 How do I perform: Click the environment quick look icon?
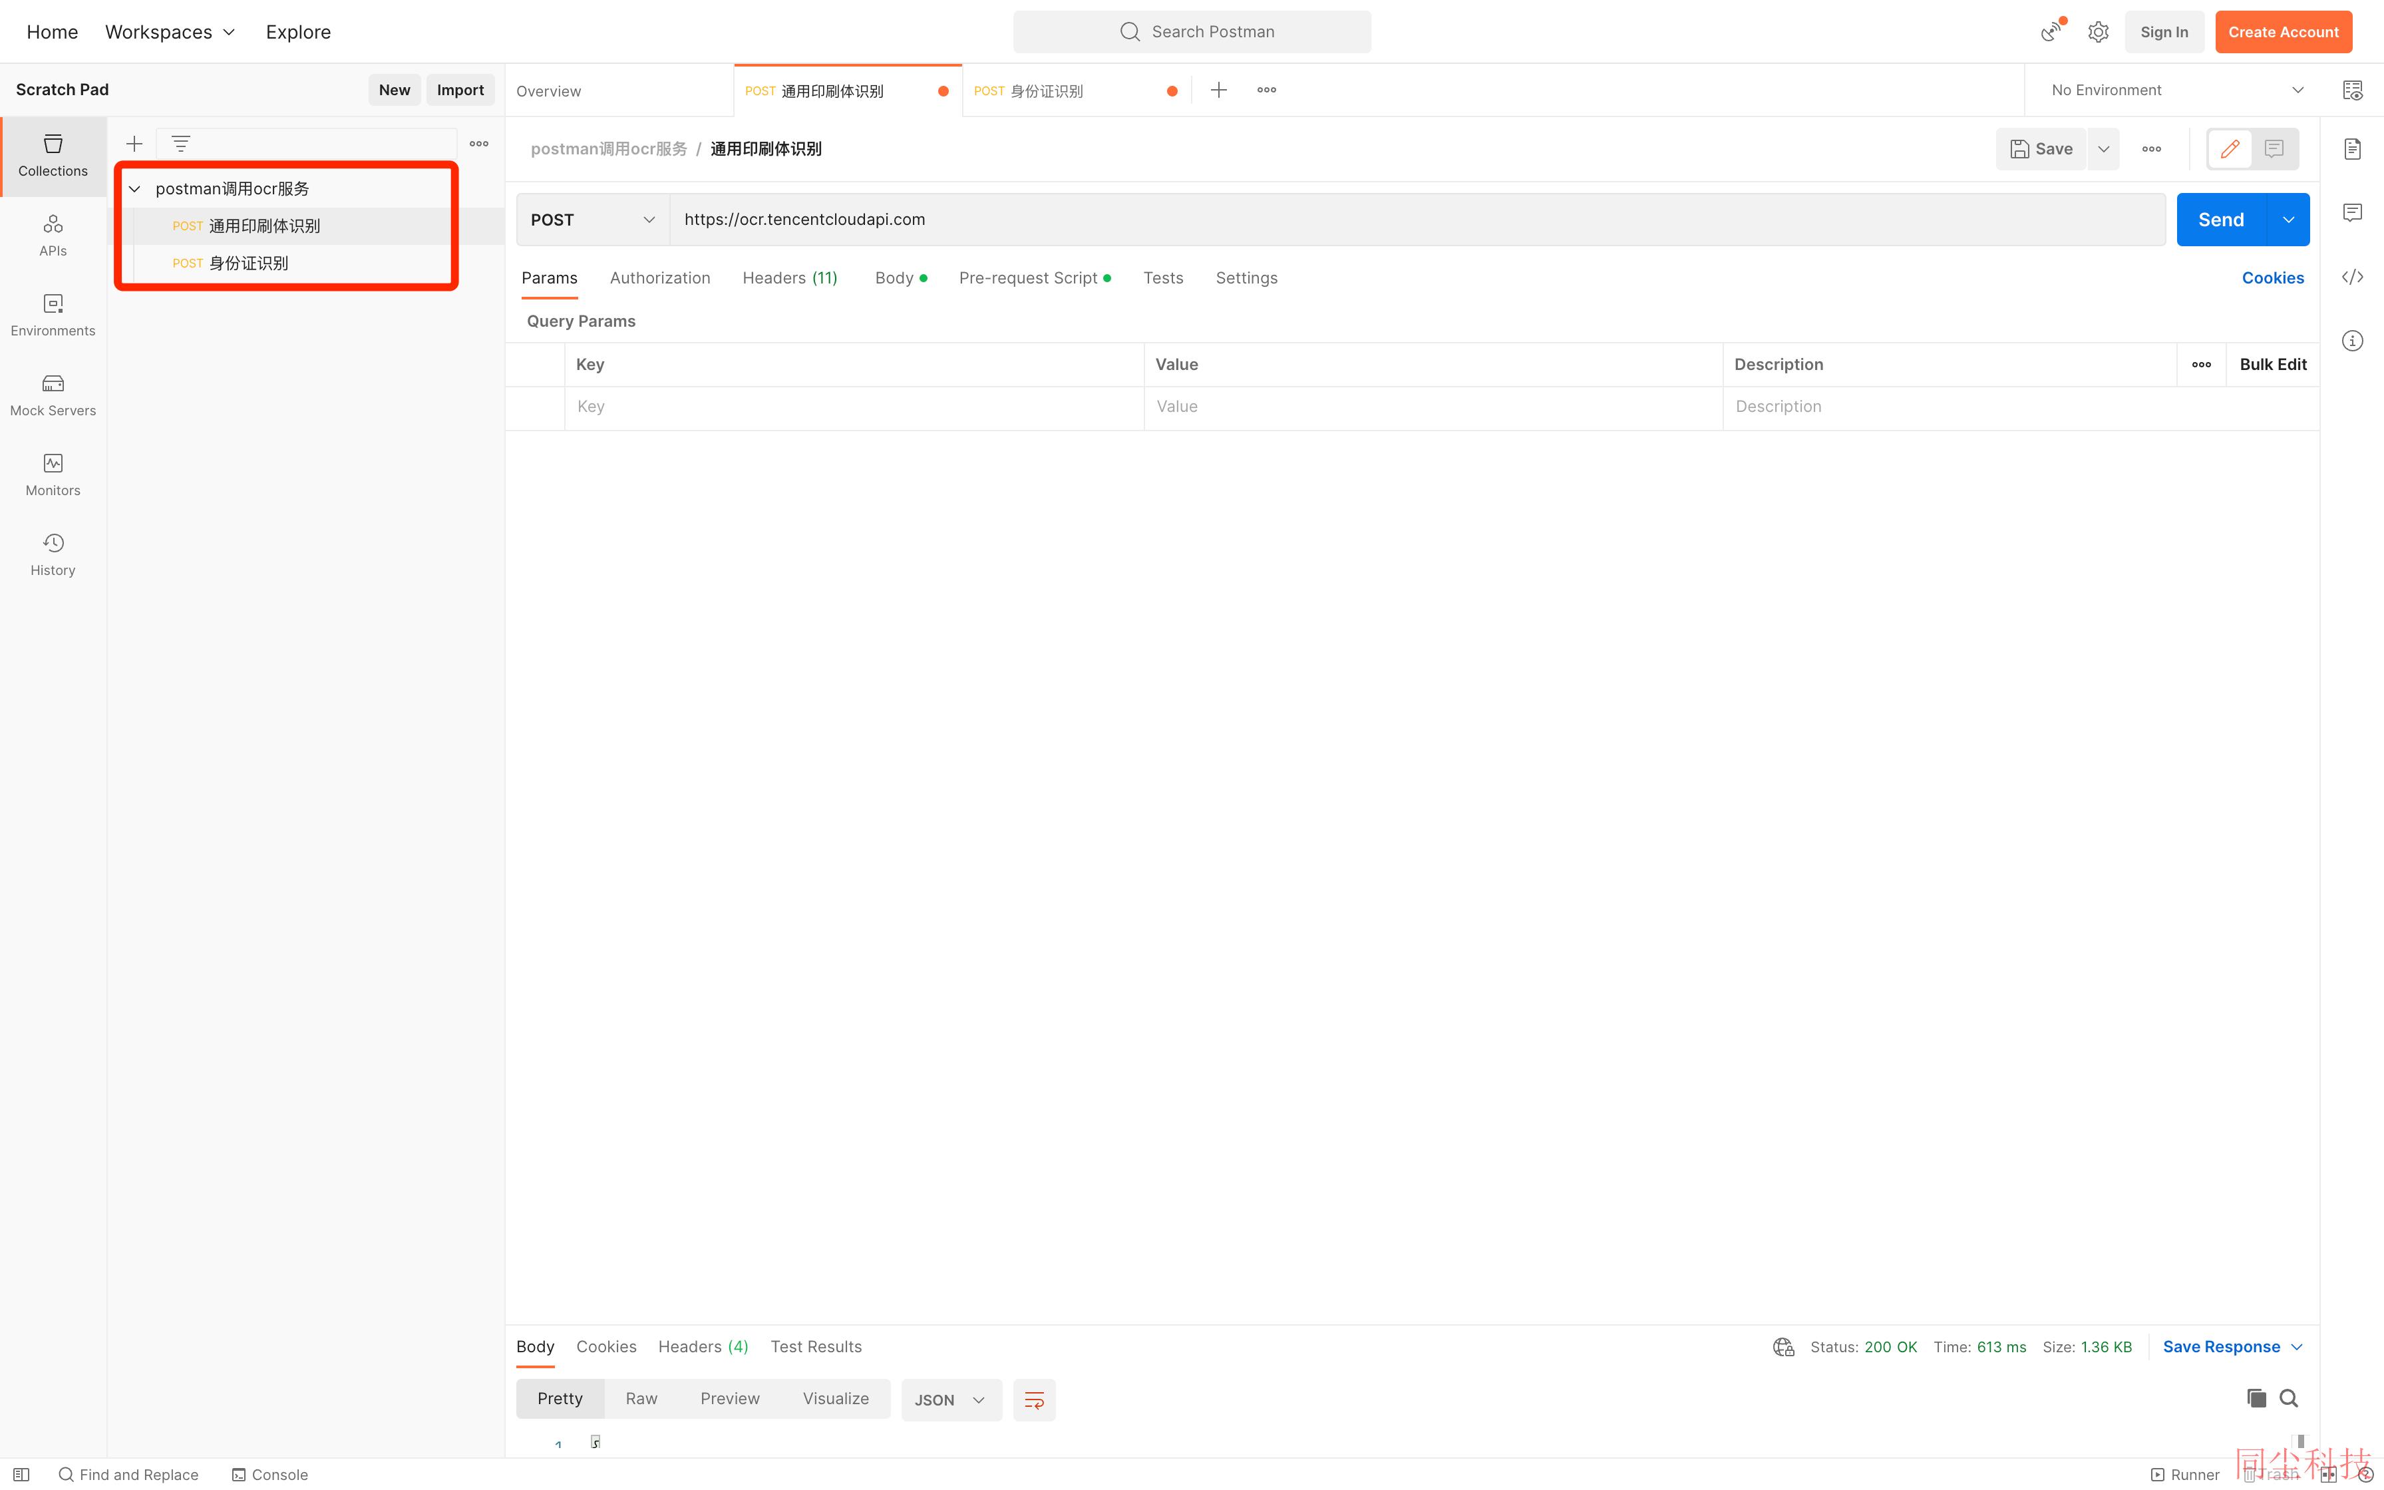coord(2353,90)
